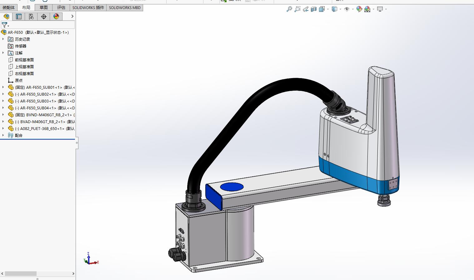This screenshot has width=474, height=280.
Task: Click the View Settings monitor icon
Action: pos(380,9)
